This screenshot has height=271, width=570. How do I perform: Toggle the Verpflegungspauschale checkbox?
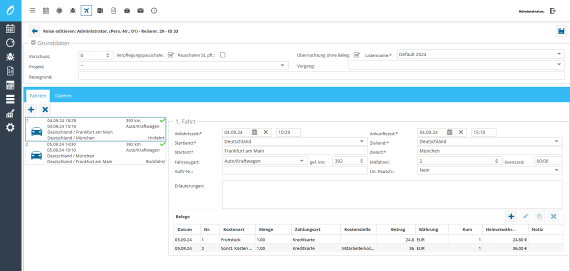tap(171, 55)
